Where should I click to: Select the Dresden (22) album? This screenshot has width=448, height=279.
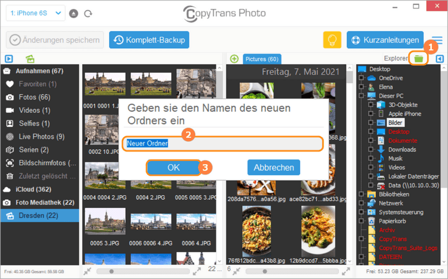coord(40,216)
